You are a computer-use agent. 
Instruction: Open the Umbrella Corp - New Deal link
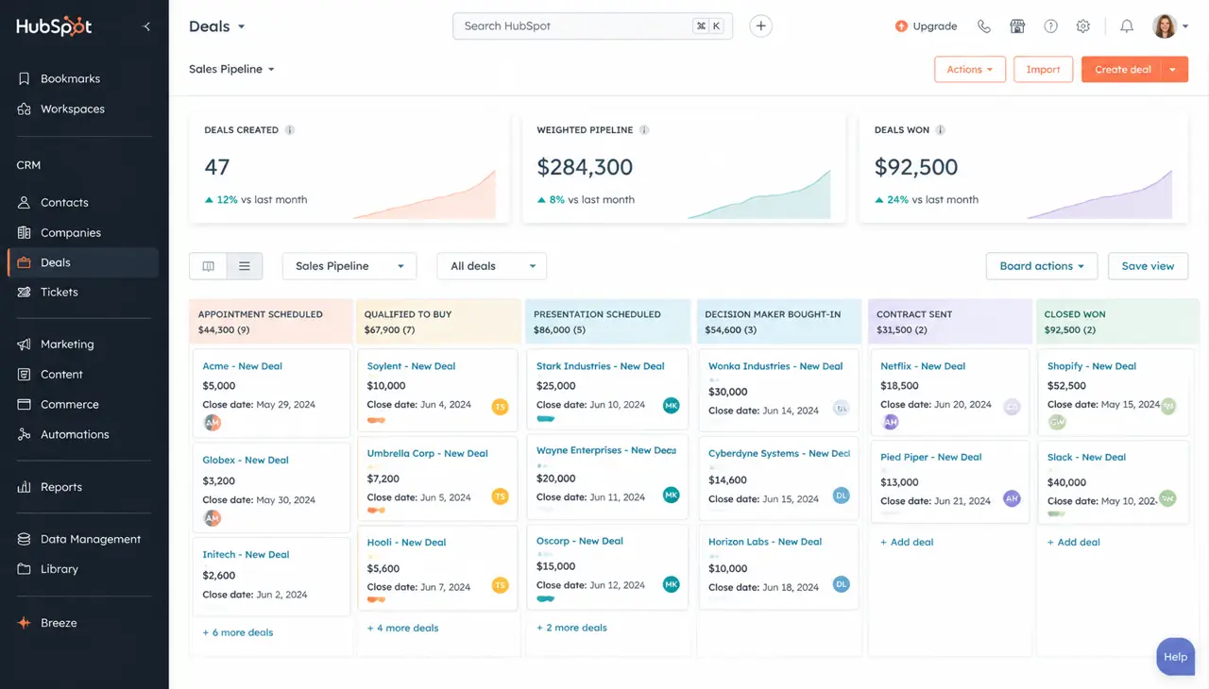pyautogui.click(x=427, y=453)
